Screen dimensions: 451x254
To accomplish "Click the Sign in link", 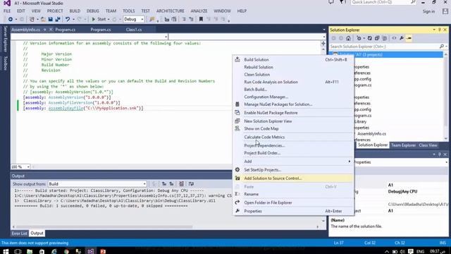I will [x=428, y=11].
